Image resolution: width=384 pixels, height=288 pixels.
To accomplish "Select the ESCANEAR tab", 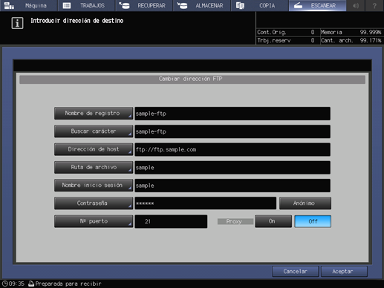I will (317, 5).
